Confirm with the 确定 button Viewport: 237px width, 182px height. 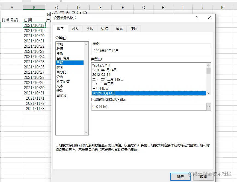[x=180, y=177]
